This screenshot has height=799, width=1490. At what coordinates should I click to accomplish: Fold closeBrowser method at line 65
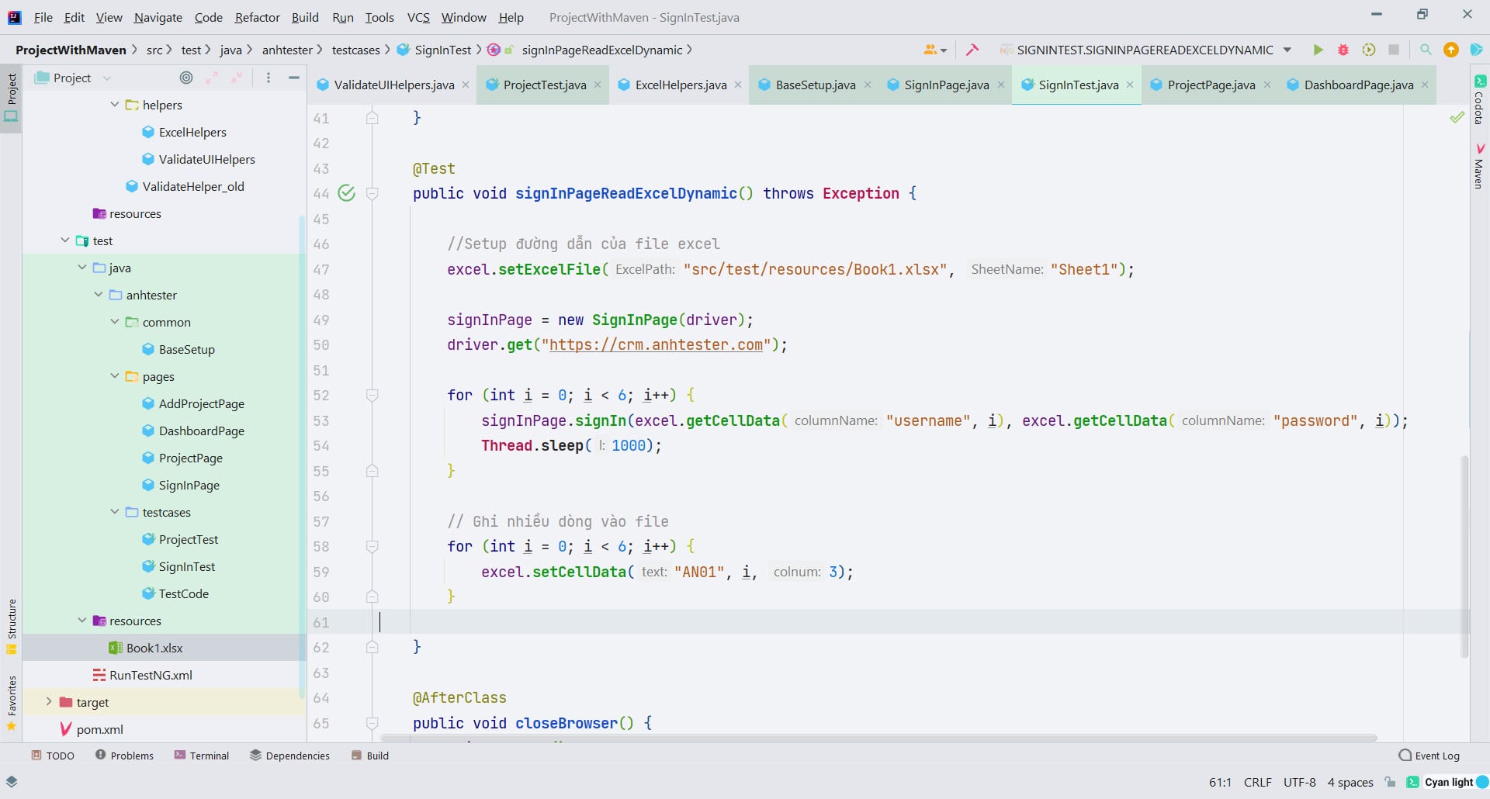click(x=372, y=723)
